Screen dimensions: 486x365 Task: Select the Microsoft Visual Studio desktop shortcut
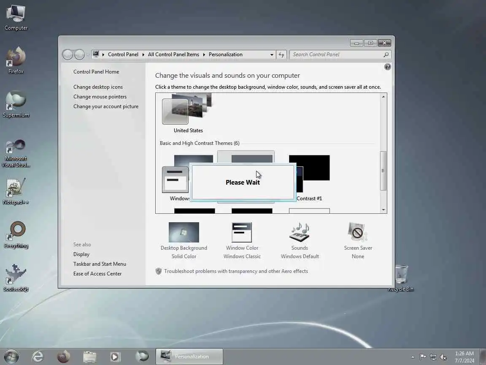point(16,153)
